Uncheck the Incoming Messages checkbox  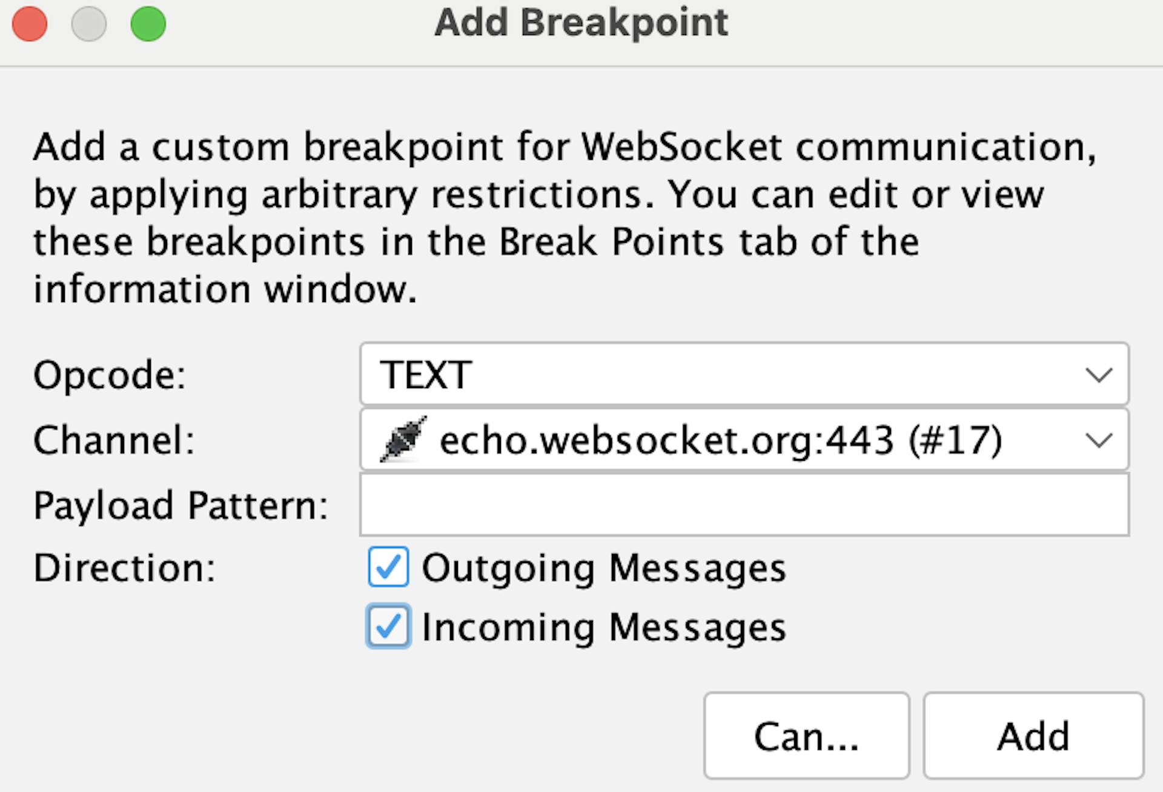pos(388,627)
